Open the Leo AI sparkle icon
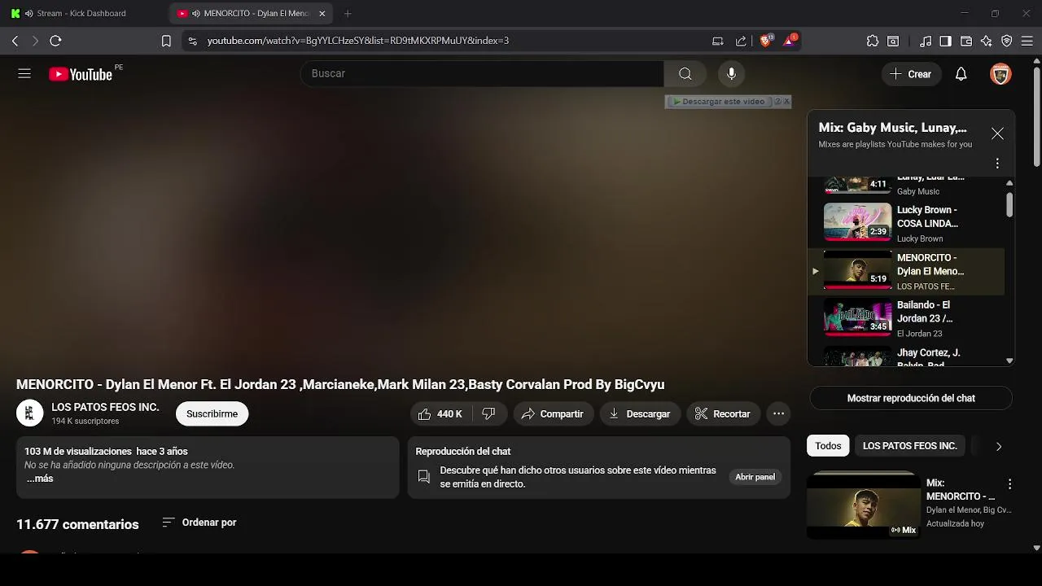The width and height of the screenshot is (1042, 586). (x=987, y=41)
